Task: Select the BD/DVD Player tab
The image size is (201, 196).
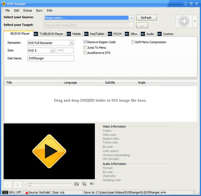Action: tap(19, 34)
